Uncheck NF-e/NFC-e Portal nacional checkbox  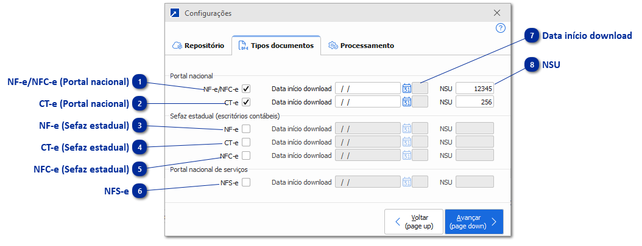click(246, 89)
